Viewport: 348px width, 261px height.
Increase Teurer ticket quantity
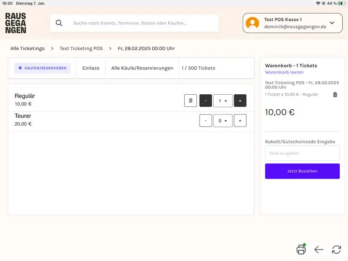240,121
